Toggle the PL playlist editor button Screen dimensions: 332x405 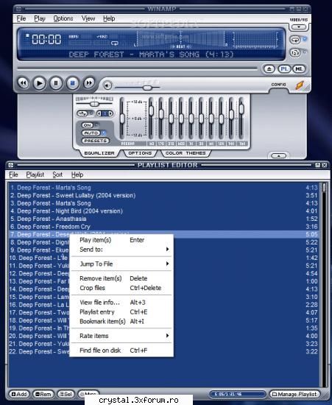[284, 69]
